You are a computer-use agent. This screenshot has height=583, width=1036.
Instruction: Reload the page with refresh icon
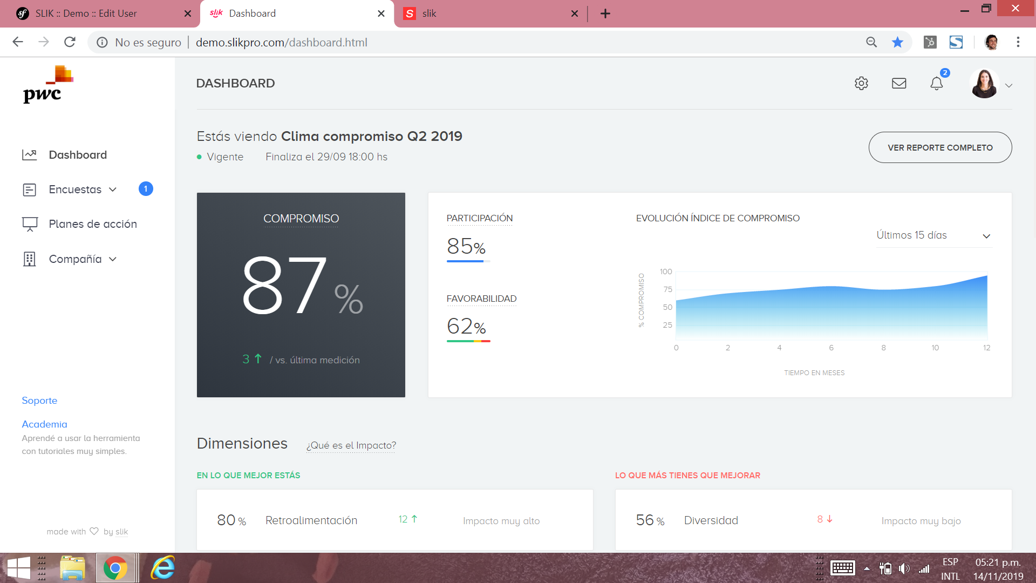pos(70,42)
